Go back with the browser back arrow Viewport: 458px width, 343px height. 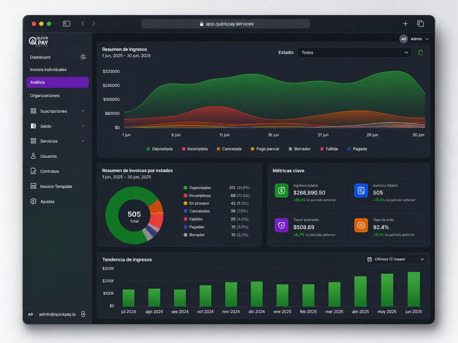click(x=83, y=24)
